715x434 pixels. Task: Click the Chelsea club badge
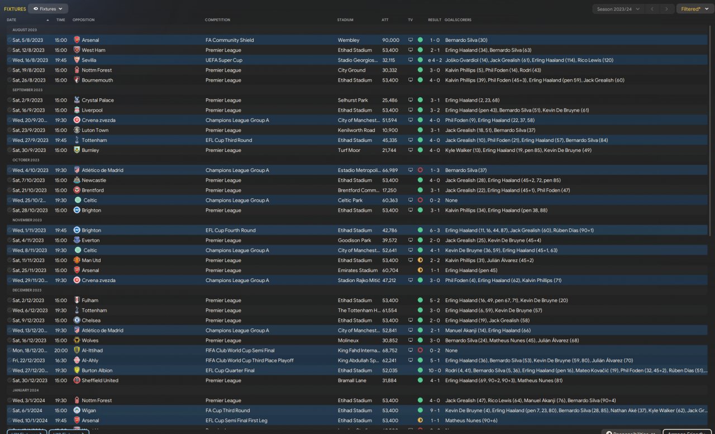click(77, 321)
